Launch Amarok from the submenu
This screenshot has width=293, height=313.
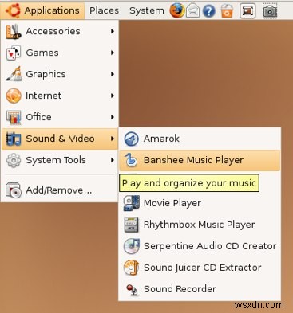(200, 139)
